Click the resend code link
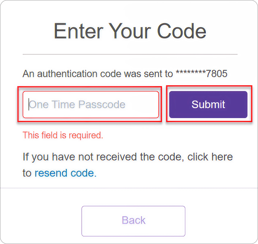Image resolution: width=258 pixels, height=244 pixels. (x=66, y=173)
